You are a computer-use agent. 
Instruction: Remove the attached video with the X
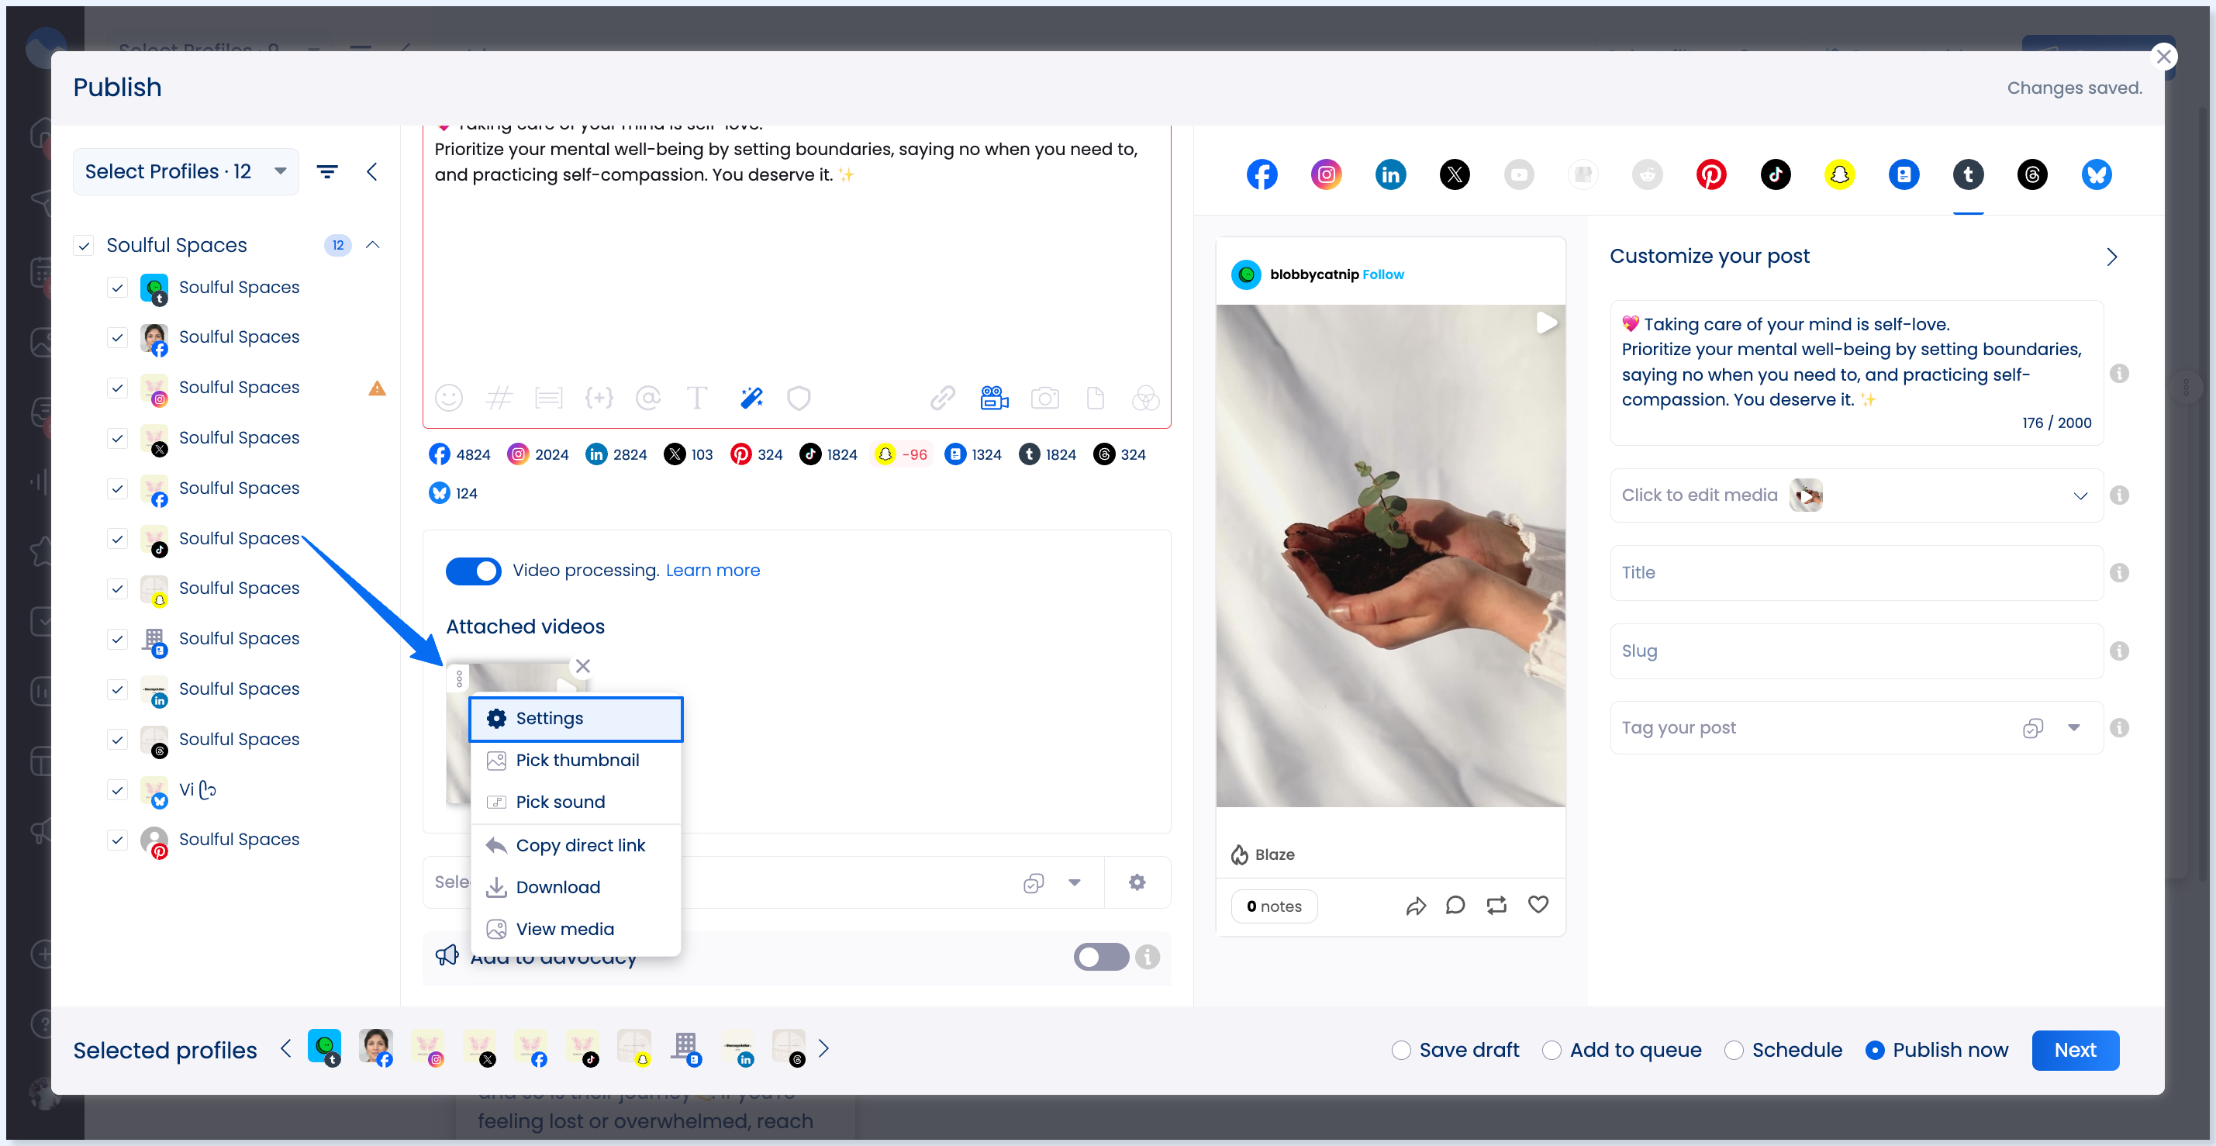click(x=582, y=666)
